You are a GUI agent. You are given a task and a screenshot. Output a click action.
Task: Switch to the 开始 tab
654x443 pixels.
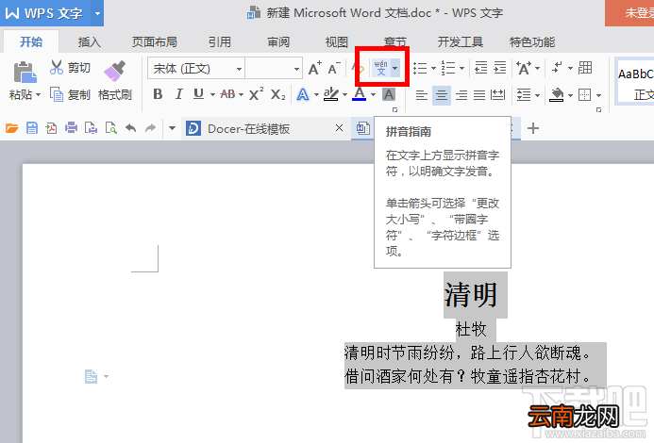[31, 41]
